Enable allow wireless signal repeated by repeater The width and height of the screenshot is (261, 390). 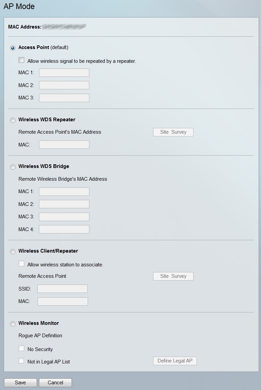[21, 60]
